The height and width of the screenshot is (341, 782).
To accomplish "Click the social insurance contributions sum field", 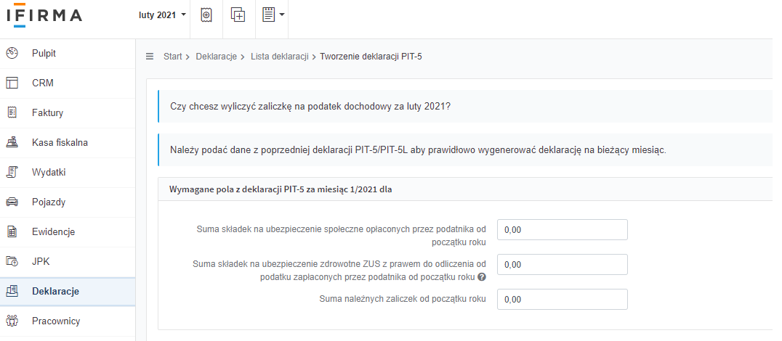I will click(x=562, y=229).
